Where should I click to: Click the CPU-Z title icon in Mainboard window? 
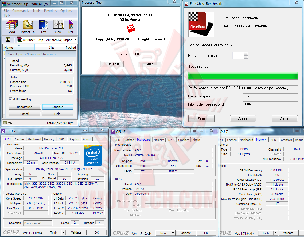click(x=113, y=132)
